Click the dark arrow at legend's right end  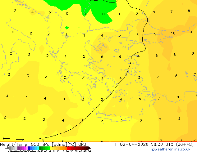tap(89, 148)
